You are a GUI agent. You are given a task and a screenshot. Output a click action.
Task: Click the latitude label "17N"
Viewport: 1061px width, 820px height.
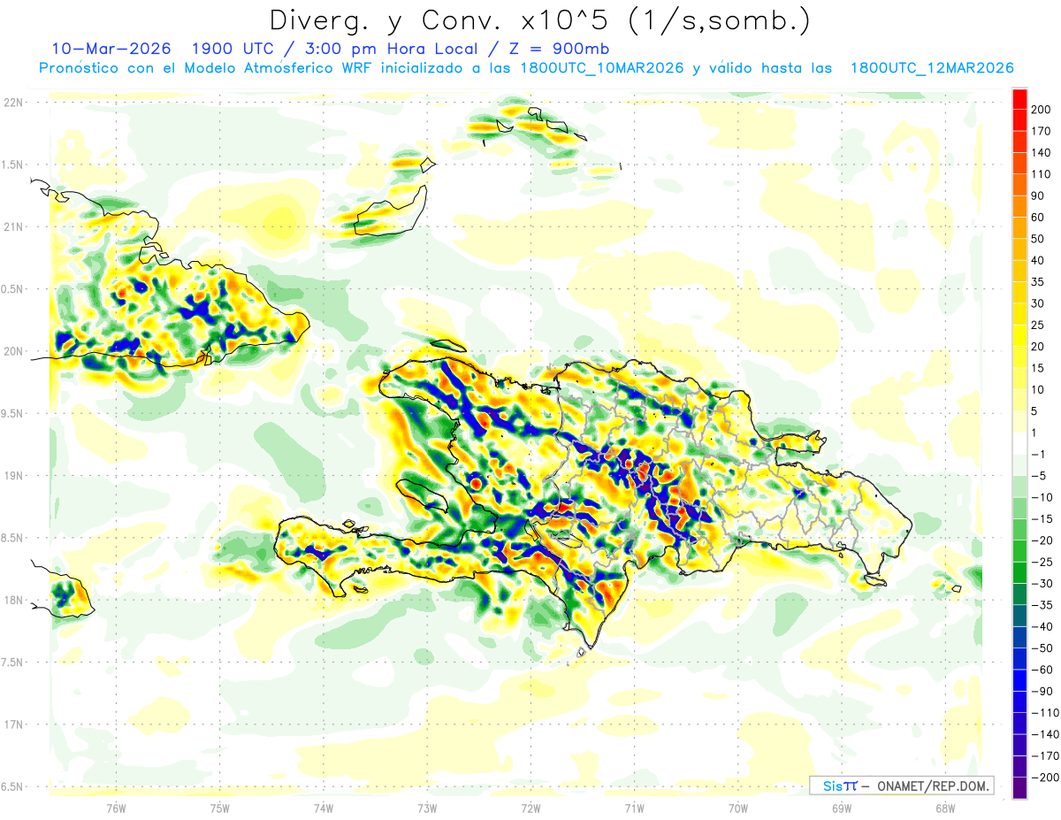pyautogui.click(x=13, y=724)
